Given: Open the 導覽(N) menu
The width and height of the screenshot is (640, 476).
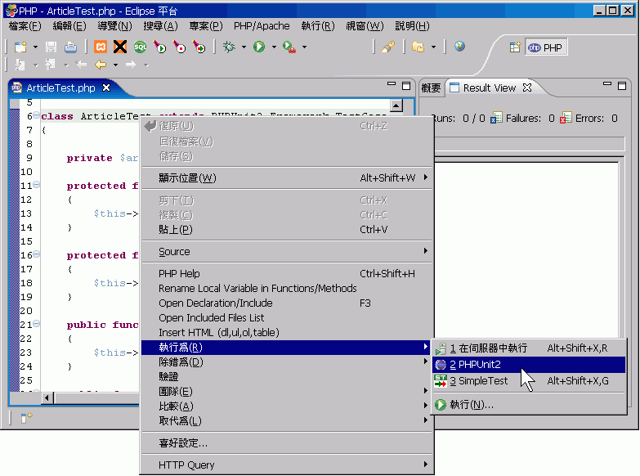Looking at the screenshot, I should point(114,26).
